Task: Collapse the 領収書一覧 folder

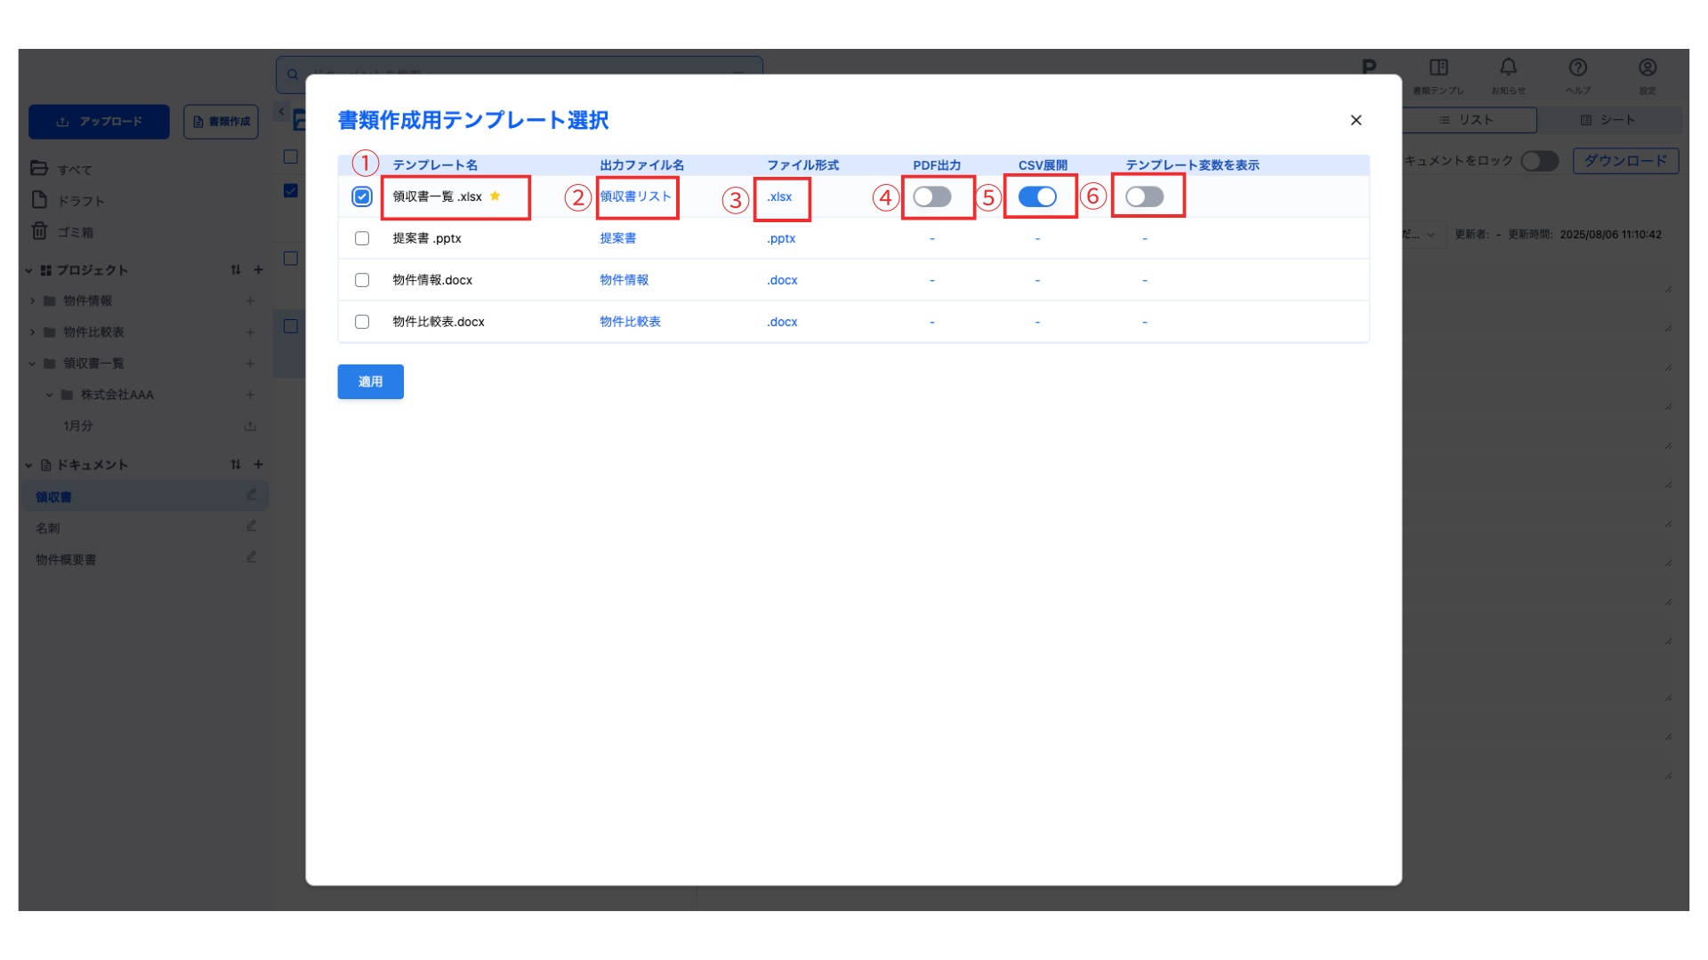Action: [x=33, y=364]
